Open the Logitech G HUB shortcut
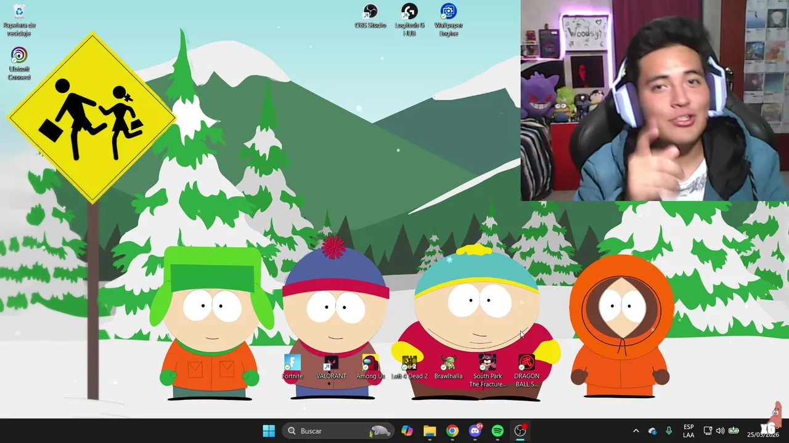The height and width of the screenshot is (443, 789). coord(409,20)
